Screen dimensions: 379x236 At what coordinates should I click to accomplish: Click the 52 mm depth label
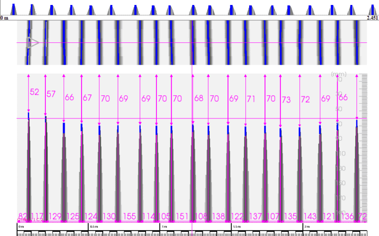(x=35, y=92)
